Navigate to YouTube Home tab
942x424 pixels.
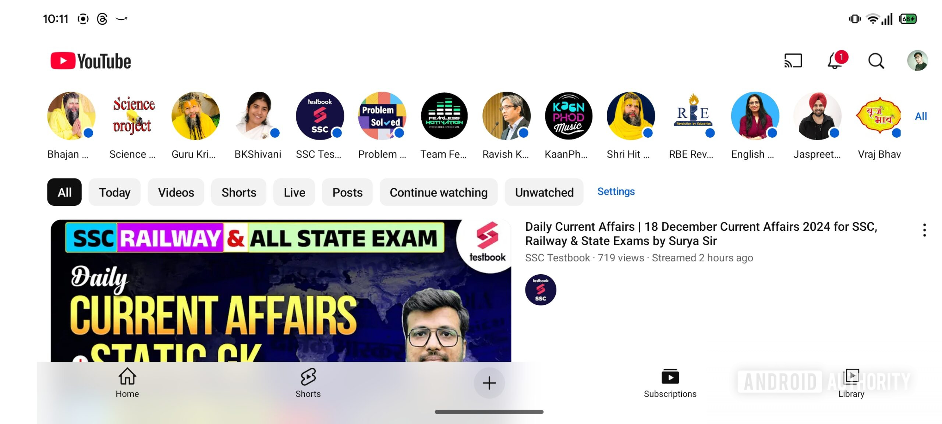(x=127, y=382)
